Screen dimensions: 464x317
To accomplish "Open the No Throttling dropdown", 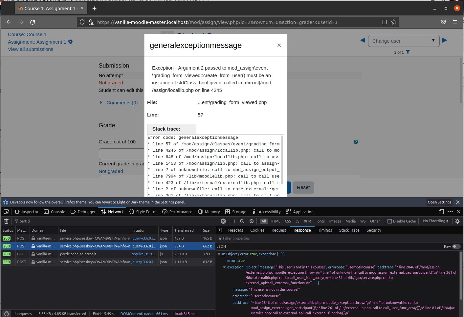I will click(x=435, y=221).
